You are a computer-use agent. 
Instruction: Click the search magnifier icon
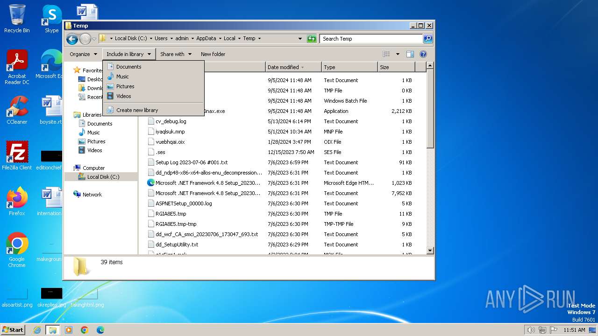(x=428, y=39)
